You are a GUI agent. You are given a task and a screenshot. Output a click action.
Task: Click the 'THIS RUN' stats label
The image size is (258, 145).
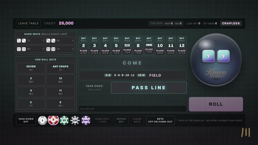[x=156, y=23]
